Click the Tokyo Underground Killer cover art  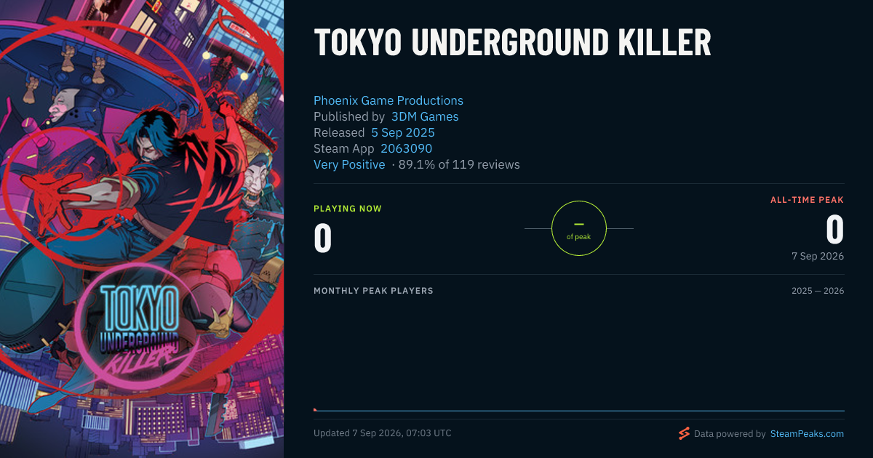(142, 229)
